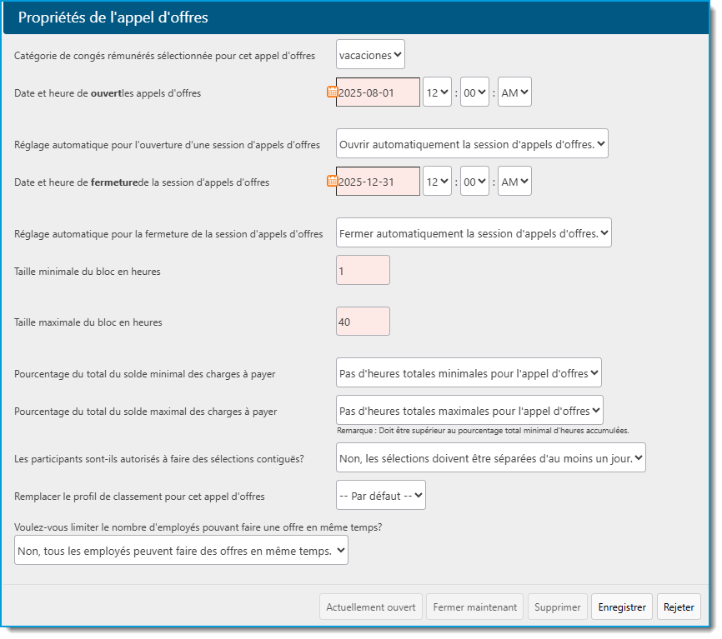Screen dimensions: 722x639
Task: Select closing minutes dropdown next to 2025-12-31
Action: click(x=474, y=182)
